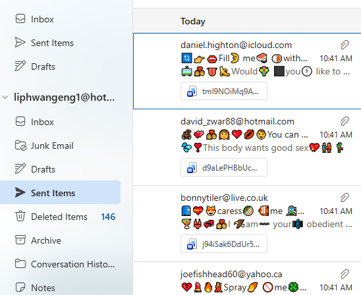Open Deleted Items trash icon
This screenshot has width=361, height=295.
click(20, 216)
